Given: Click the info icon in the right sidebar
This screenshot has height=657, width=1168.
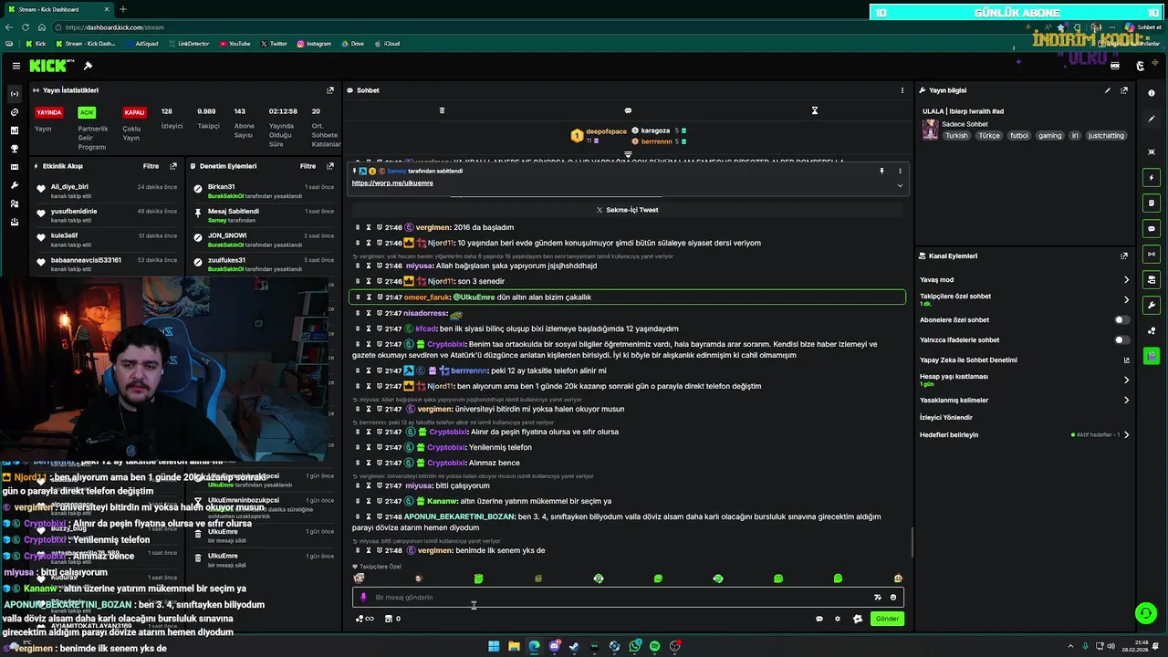Looking at the screenshot, I should [x=1152, y=93].
